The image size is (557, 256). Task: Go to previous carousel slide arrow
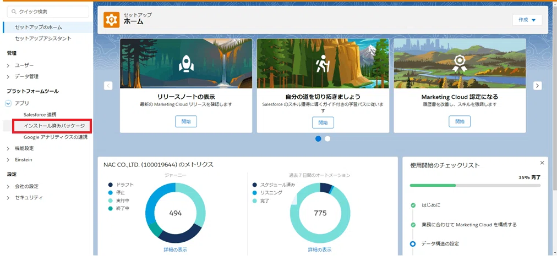tap(108, 86)
